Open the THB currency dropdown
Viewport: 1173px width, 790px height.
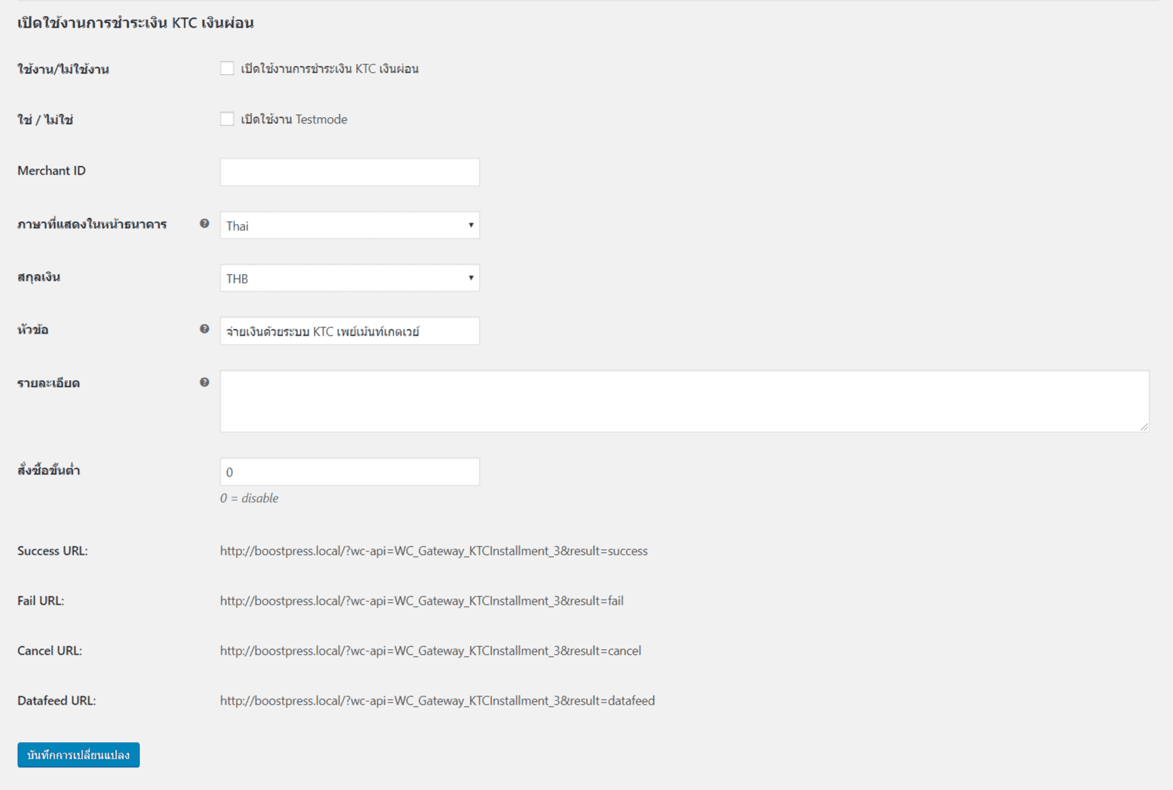(x=349, y=278)
